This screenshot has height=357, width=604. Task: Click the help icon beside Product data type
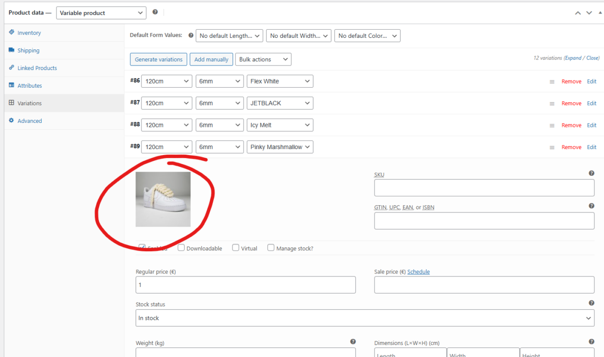pos(155,12)
